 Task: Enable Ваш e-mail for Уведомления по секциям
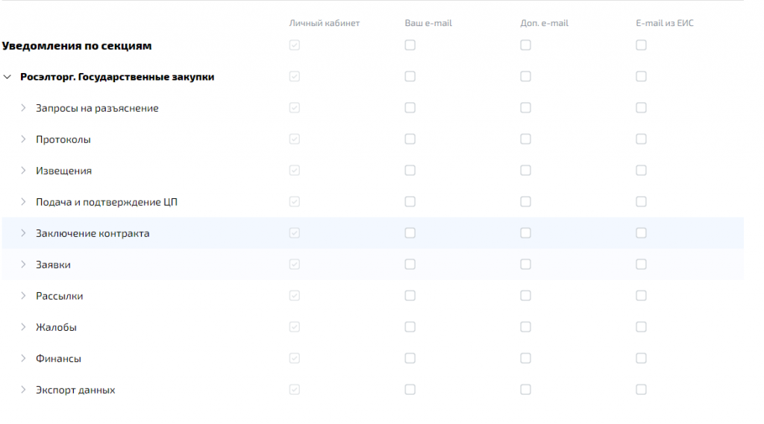click(410, 45)
